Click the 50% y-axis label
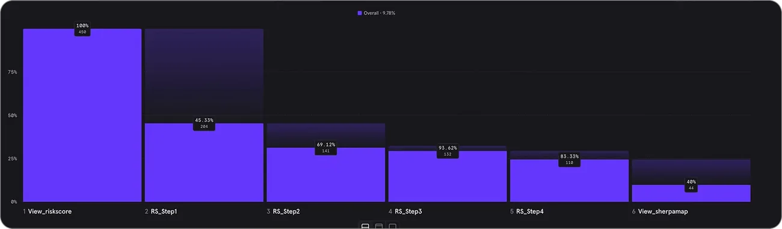782x229 pixels. [12, 115]
